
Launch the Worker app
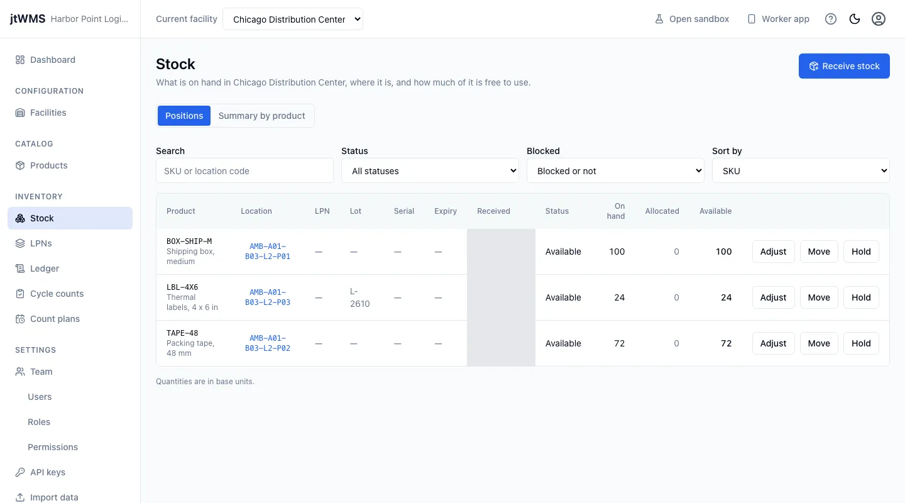[778, 19]
